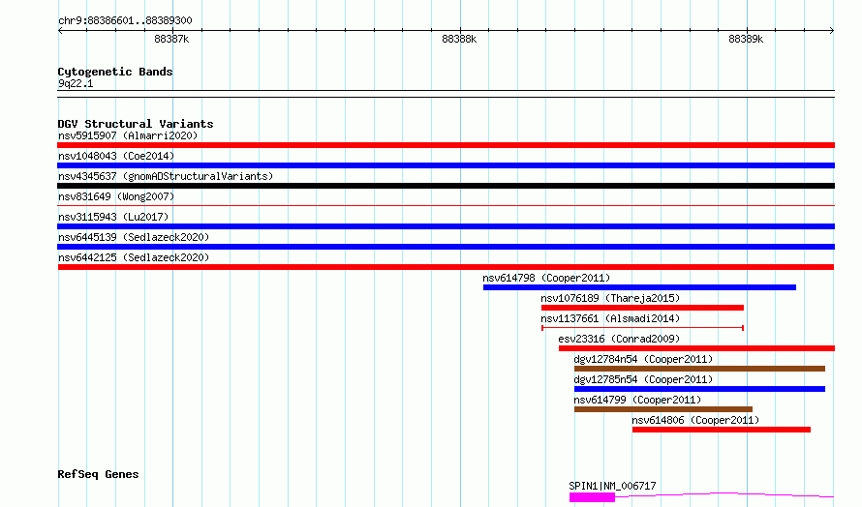Select the blue bar under nsv6445139
This screenshot has height=507, width=862.
[x=446, y=247]
